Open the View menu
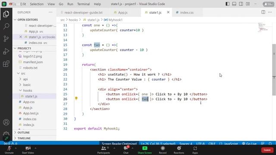This screenshot has height=155, width=276. click(51, 4)
